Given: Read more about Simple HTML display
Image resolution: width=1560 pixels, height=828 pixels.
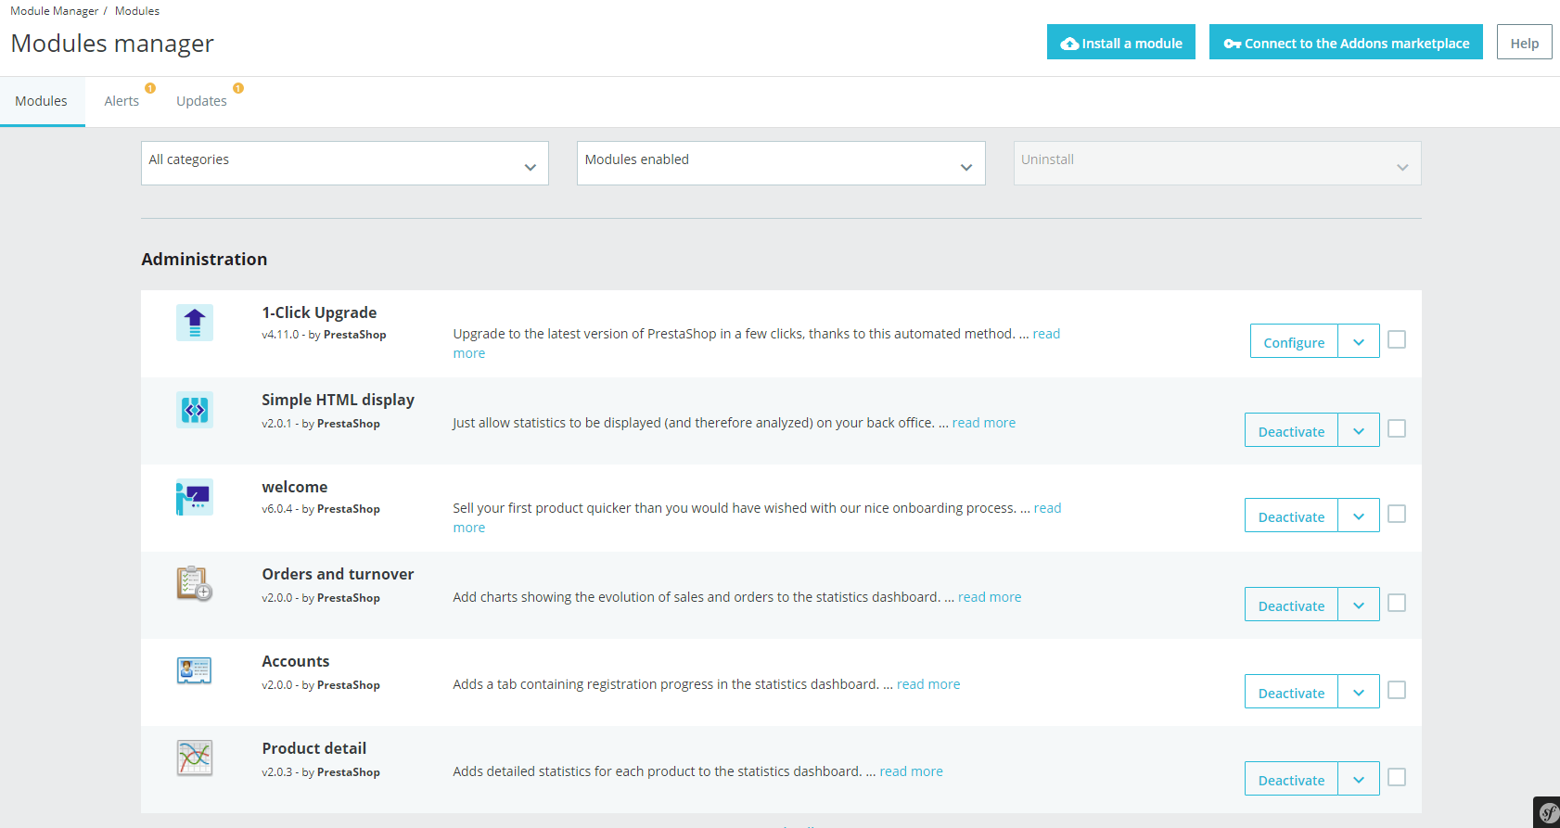Looking at the screenshot, I should pos(984,423).
